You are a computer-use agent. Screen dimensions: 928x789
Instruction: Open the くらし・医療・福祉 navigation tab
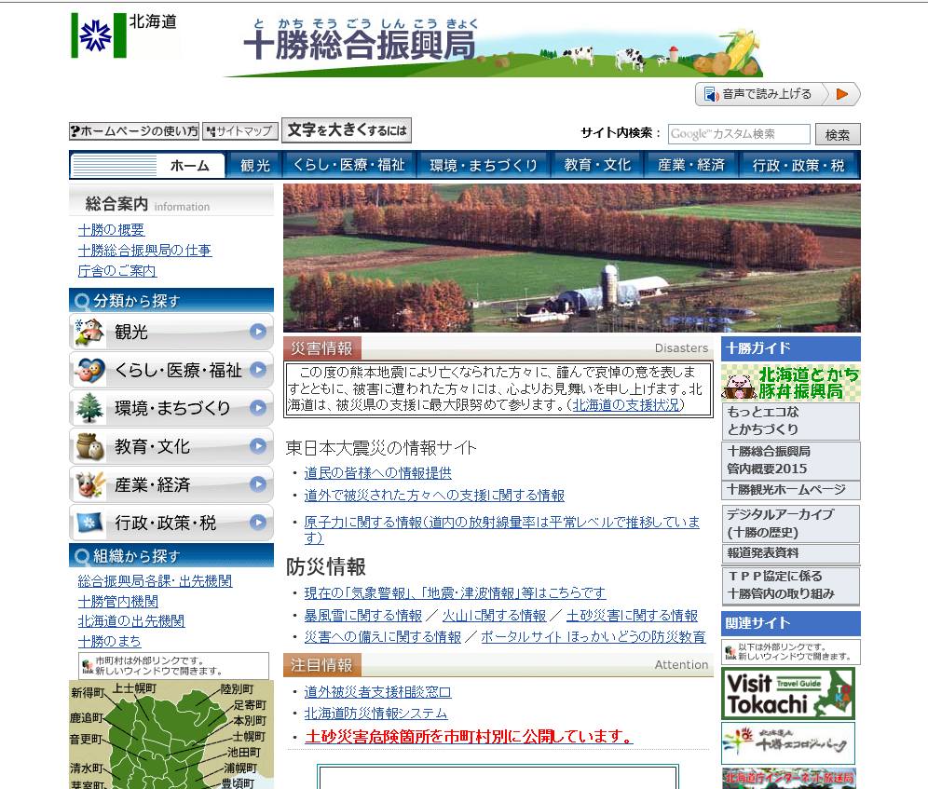349,165
